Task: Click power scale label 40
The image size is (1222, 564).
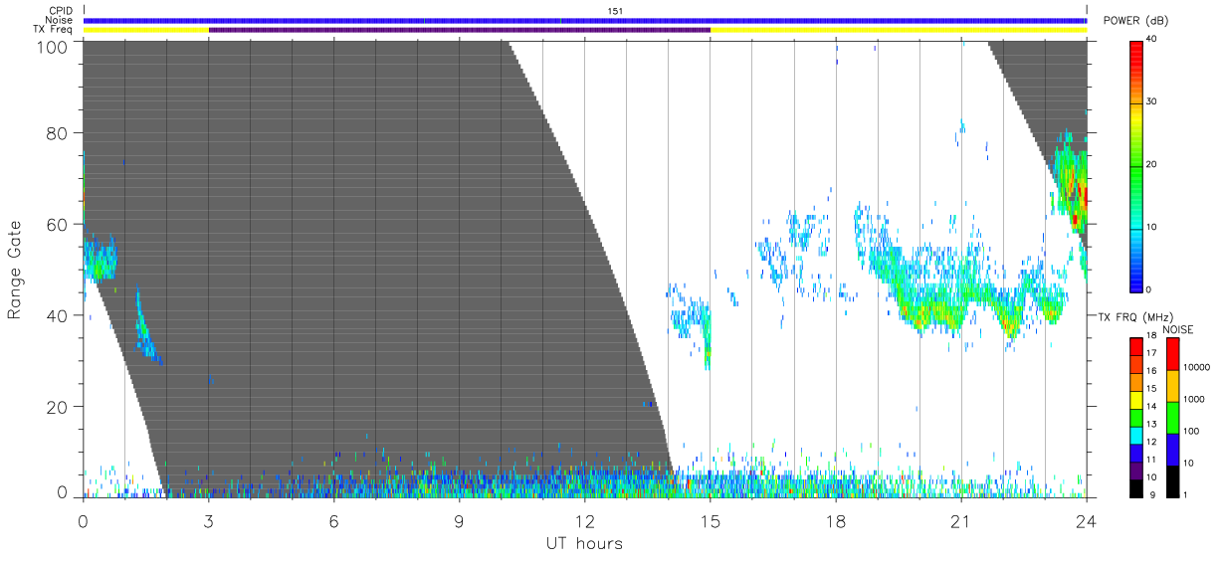Action: tap(1152, 39)
